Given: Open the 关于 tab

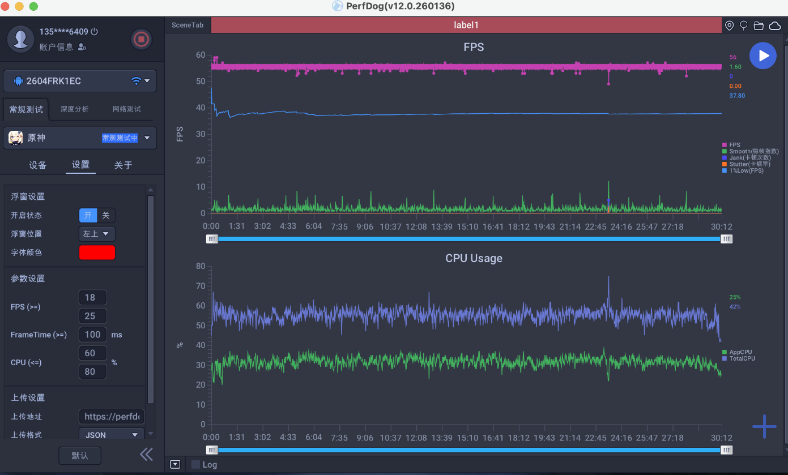Looking at the screenshot, I should click(x=123, y=165).
